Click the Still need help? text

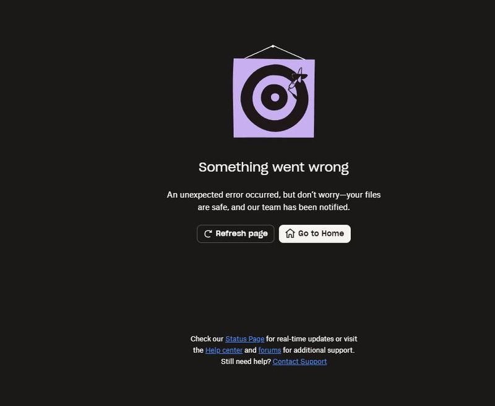(246, 361)
